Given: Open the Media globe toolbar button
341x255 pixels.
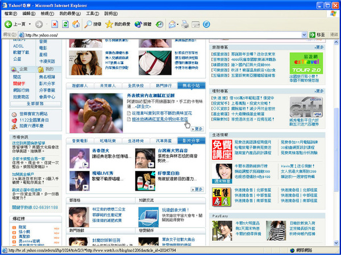Looking at the screenshot, I should [x=143, y=24].
